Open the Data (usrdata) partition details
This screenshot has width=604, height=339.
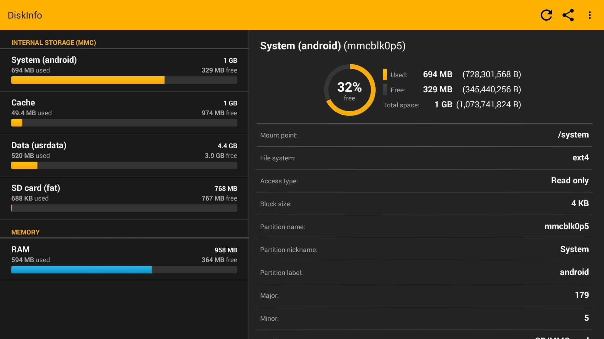coord(124,150)
